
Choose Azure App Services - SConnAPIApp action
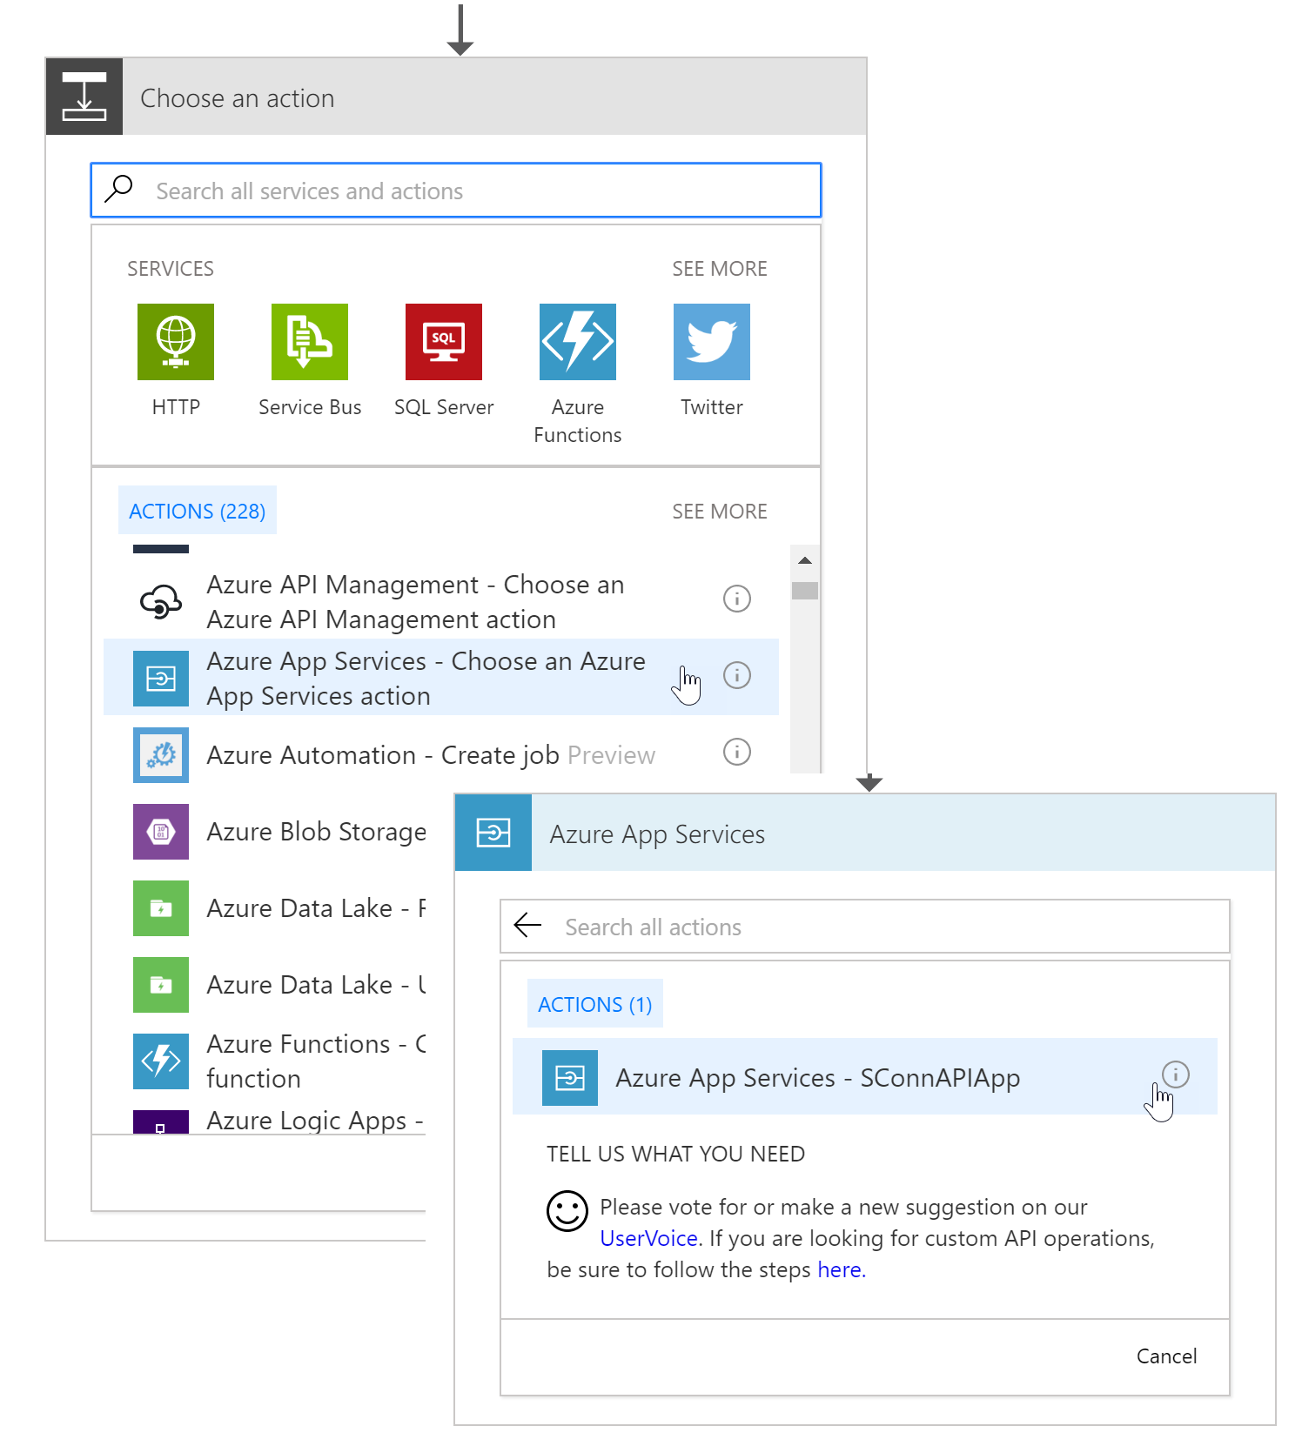865,1076
